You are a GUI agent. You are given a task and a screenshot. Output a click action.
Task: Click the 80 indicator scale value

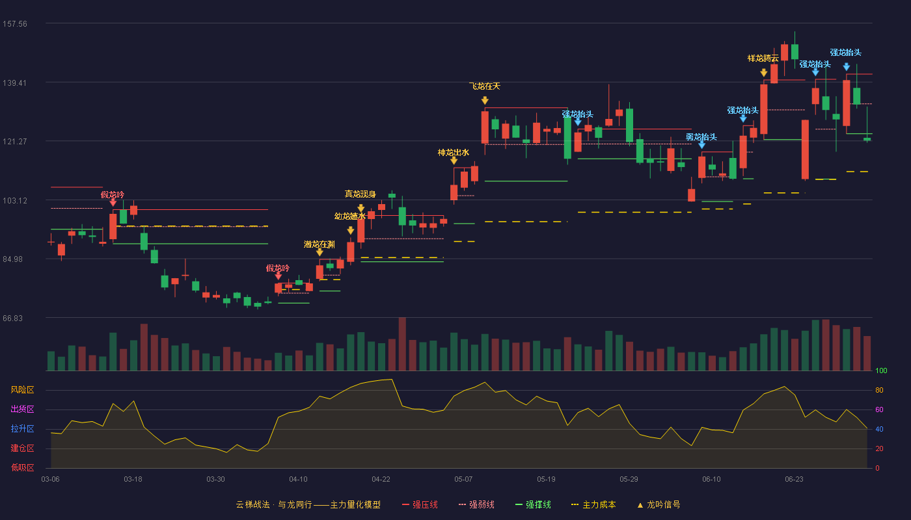879,390
